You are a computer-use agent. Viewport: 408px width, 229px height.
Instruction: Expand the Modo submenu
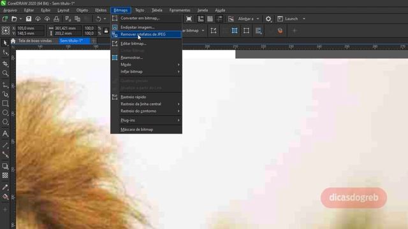pyautogui.click(x=150, y=64)
